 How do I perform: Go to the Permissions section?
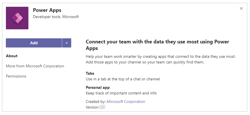pyautogui.click(x=16, y=76)
